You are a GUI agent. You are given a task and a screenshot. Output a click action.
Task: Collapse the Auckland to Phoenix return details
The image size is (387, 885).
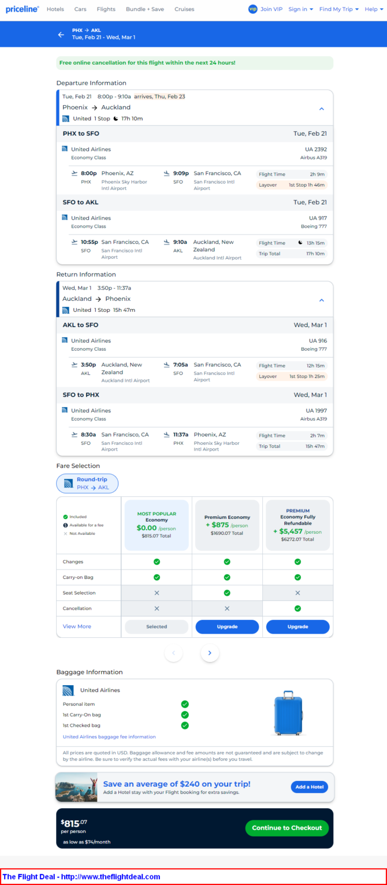coord(322,300)
